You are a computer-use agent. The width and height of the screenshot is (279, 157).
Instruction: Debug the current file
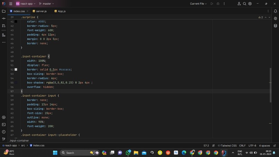(218, 3)
